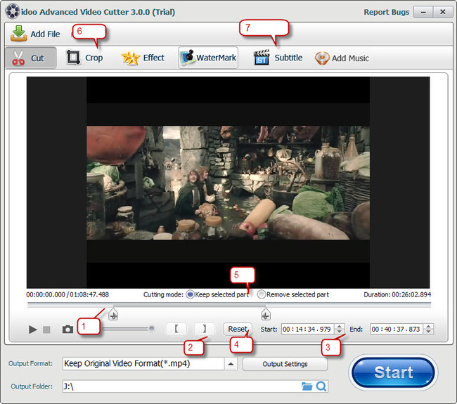Select the Cut scissors tool
Image resolution: width=457 pixels, height=404 pixels.
pyautogui.click(x=19, y=58)
